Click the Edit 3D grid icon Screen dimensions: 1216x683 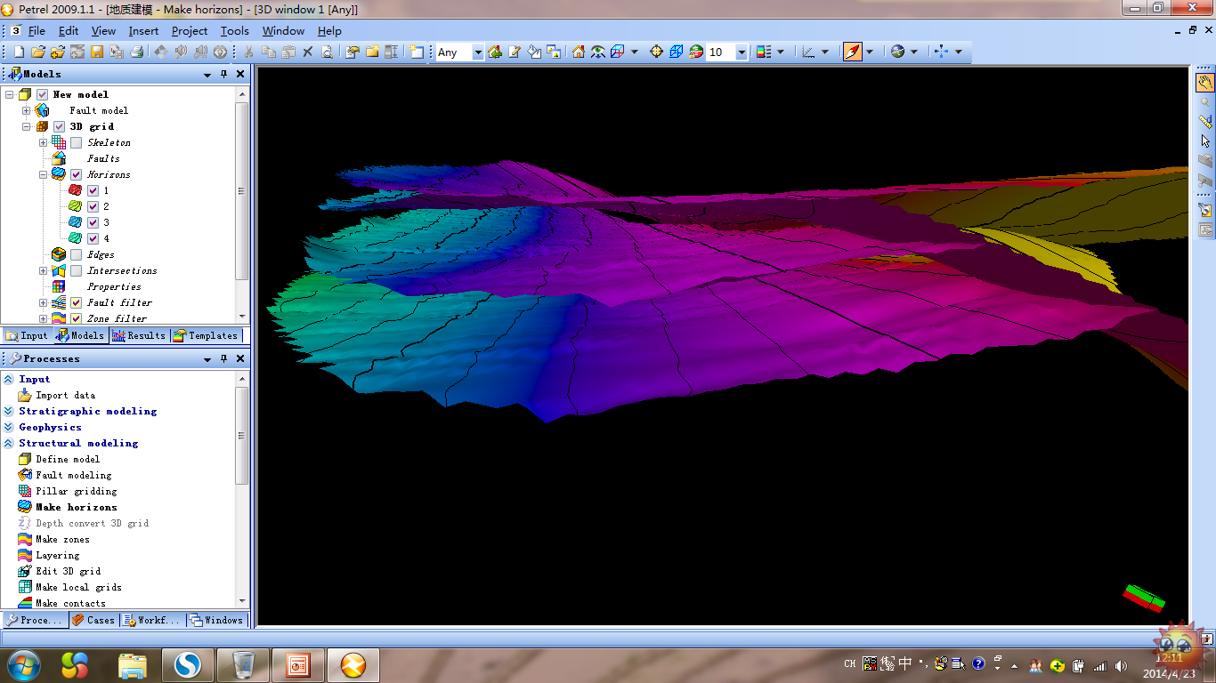[x=25, y=571]
